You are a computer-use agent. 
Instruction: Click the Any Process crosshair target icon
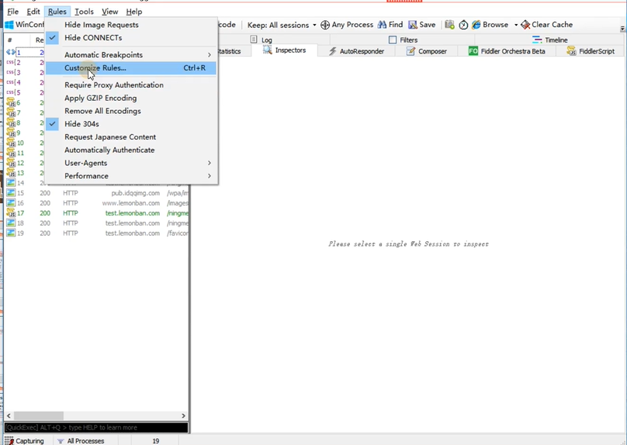(x=325, y=25)
